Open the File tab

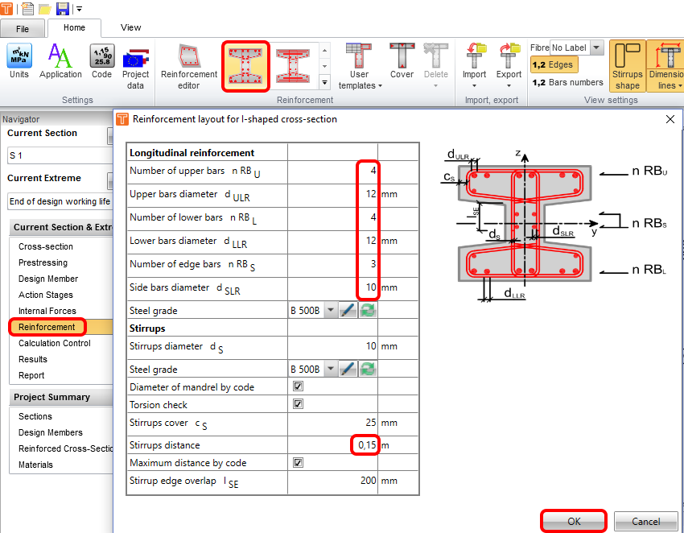tap(23, 28)
